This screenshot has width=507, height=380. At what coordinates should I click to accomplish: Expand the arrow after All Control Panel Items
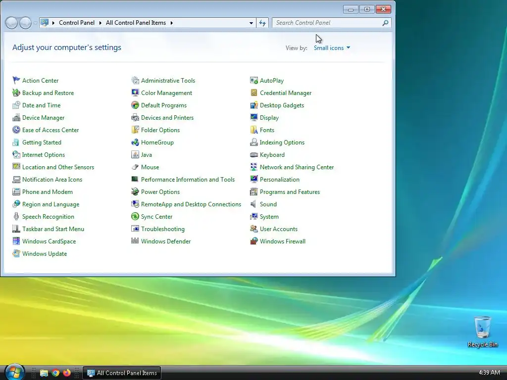(x=172, y=23)
